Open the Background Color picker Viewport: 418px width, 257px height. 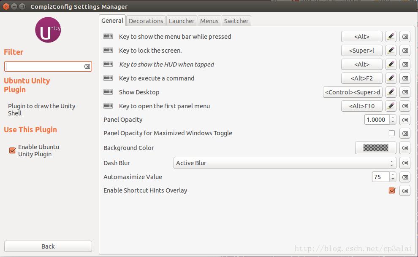pos(376,147)
